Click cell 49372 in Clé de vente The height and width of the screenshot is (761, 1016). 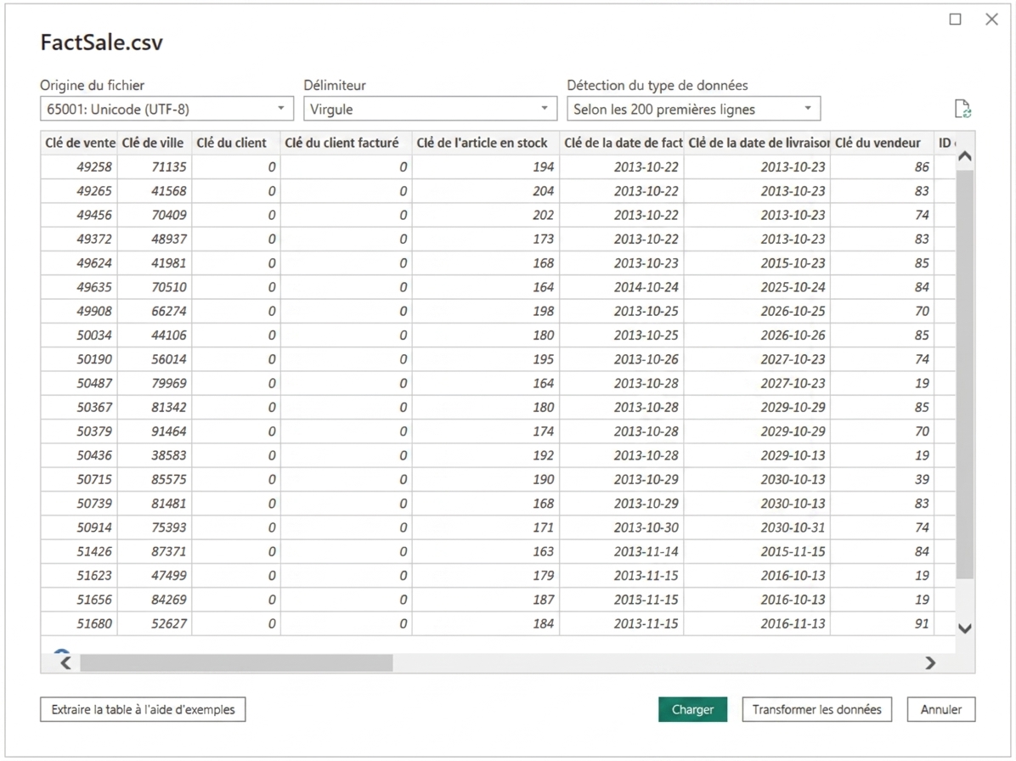point(79,239)
